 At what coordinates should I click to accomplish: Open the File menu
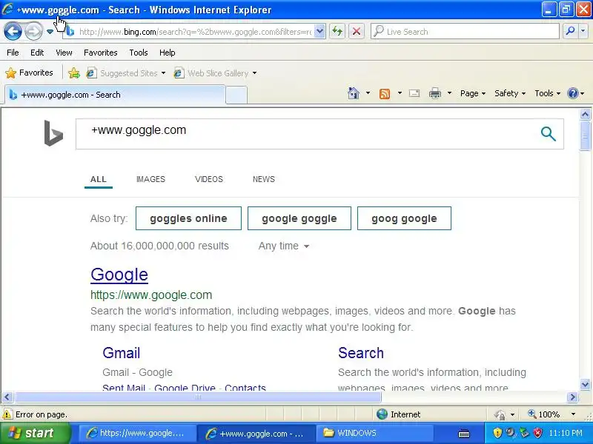click(13, 53)
